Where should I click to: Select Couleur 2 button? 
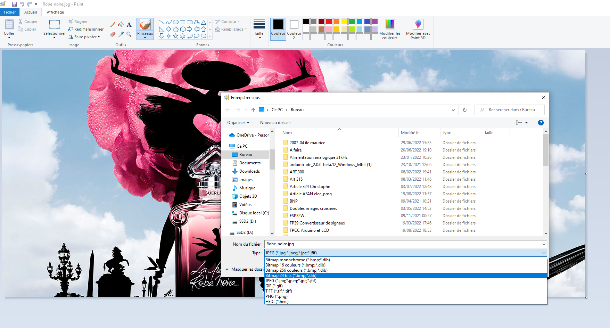(x=294, y=29)
